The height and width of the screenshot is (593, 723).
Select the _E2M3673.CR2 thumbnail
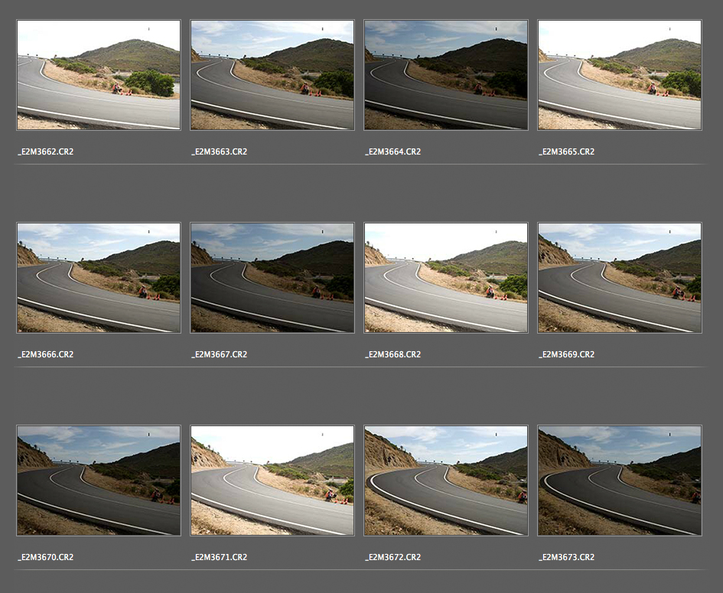pos(620,481)
